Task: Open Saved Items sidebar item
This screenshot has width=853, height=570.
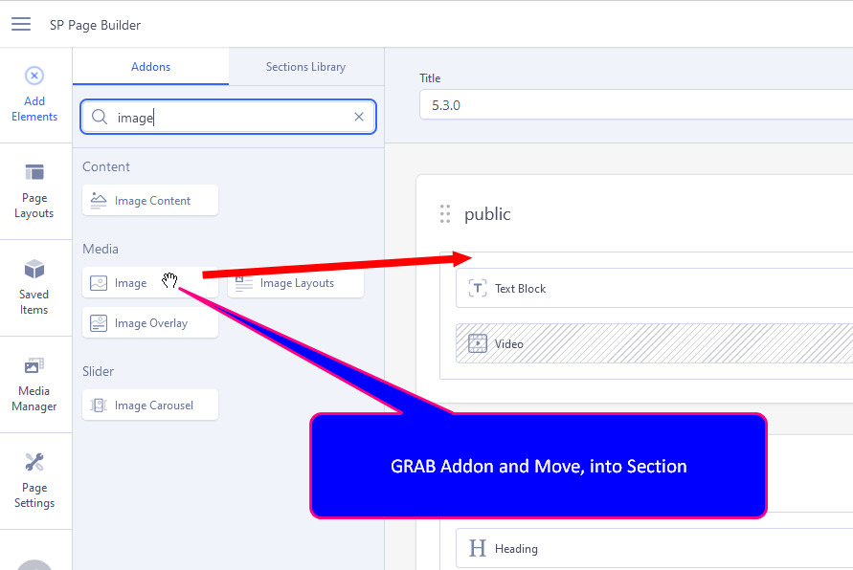Action: pyautogui.click(x=34, y=288)
